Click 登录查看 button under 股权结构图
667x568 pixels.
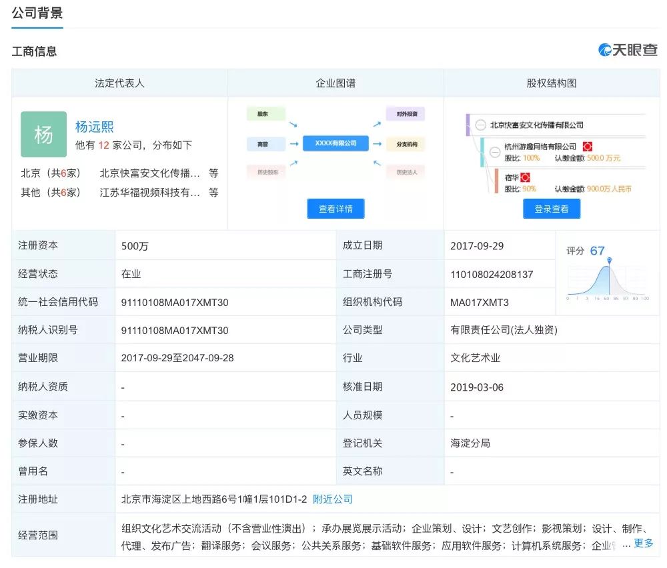pos(552,209)
